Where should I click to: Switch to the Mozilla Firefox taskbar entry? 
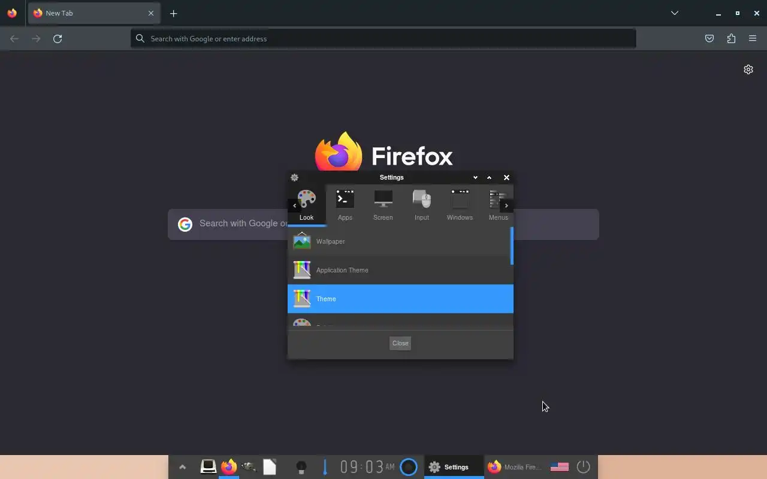pyautogui.click(x=514, y=467)
